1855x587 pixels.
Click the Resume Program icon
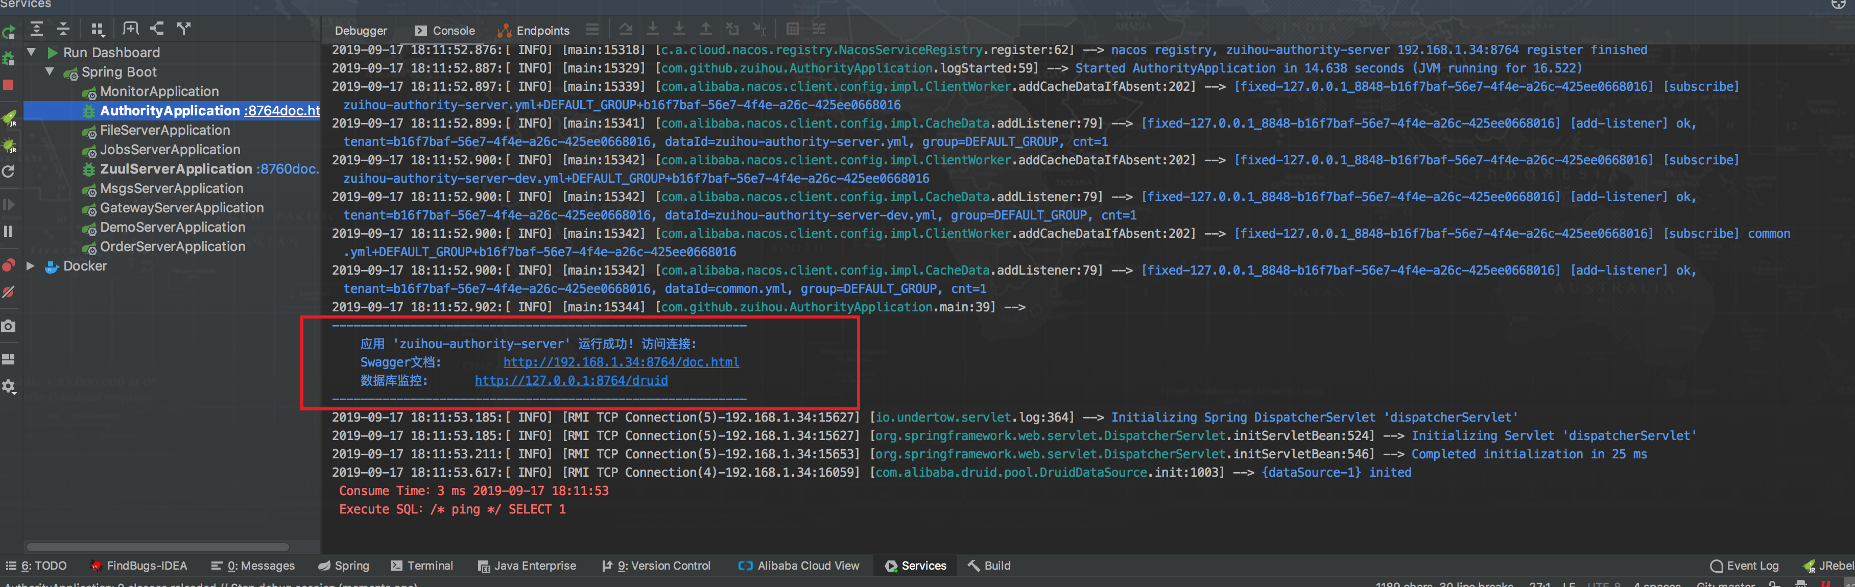point(9,205)
